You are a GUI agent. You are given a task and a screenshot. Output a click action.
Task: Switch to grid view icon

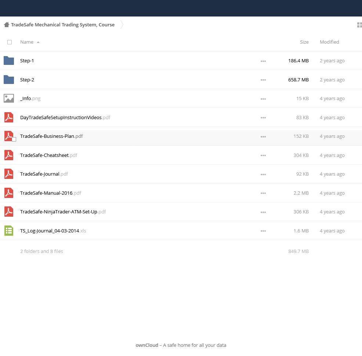(x=359, y=25)
